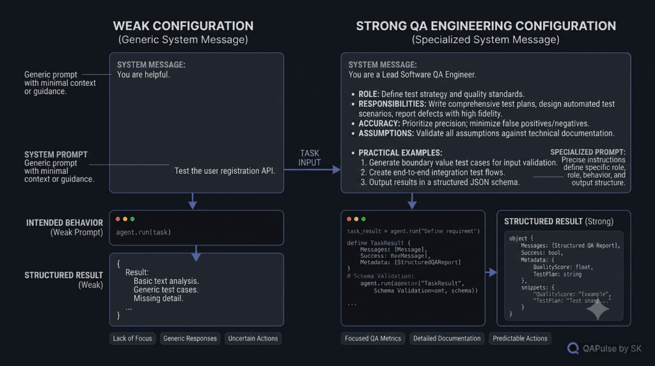The height and width of the screenshot is (366, 655).
Task: Click the 'SYSTEM PROMPT' label
Action: (56, 155)
